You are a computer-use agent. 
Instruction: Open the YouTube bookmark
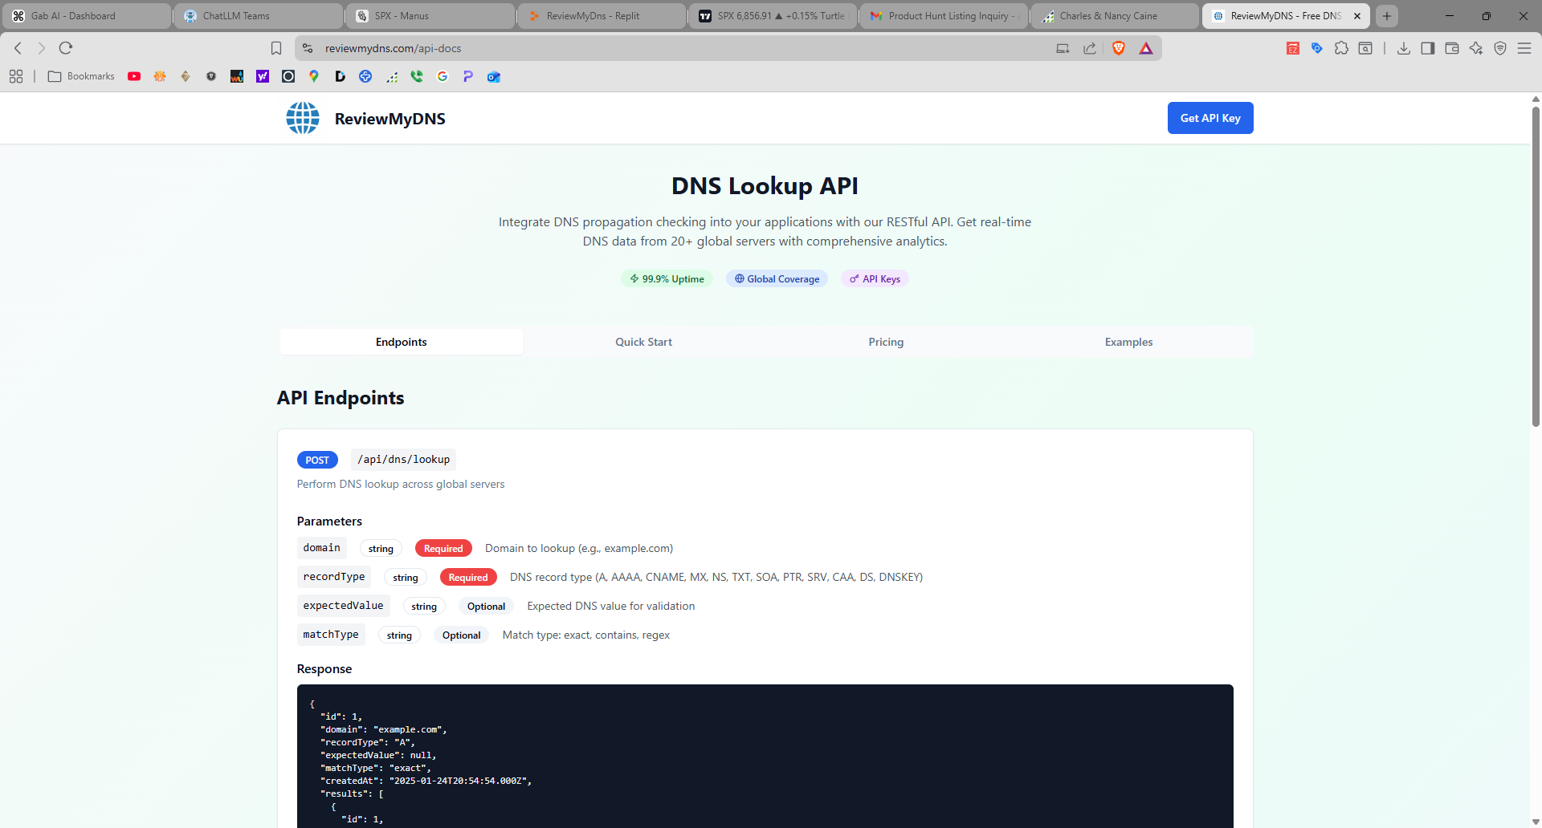point(134,76)
